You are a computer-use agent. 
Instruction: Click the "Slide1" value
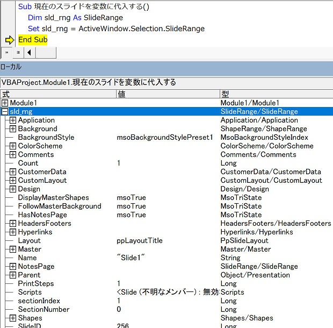[131, 258]
